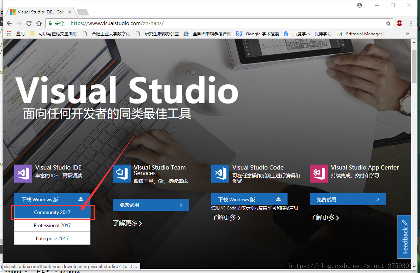
Task: Open the 许可和隐私声明 link
Action: click(283, 208)
